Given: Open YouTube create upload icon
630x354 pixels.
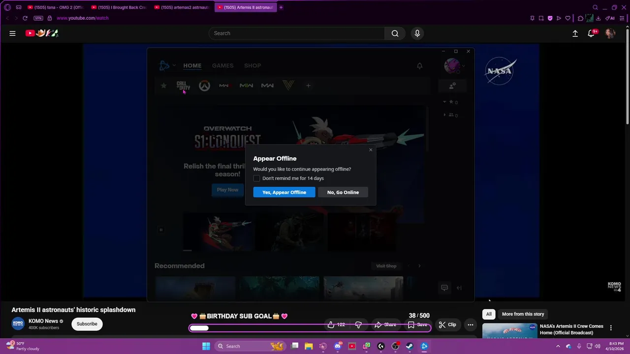Looking at the screenshot, I should coord(575,33).
